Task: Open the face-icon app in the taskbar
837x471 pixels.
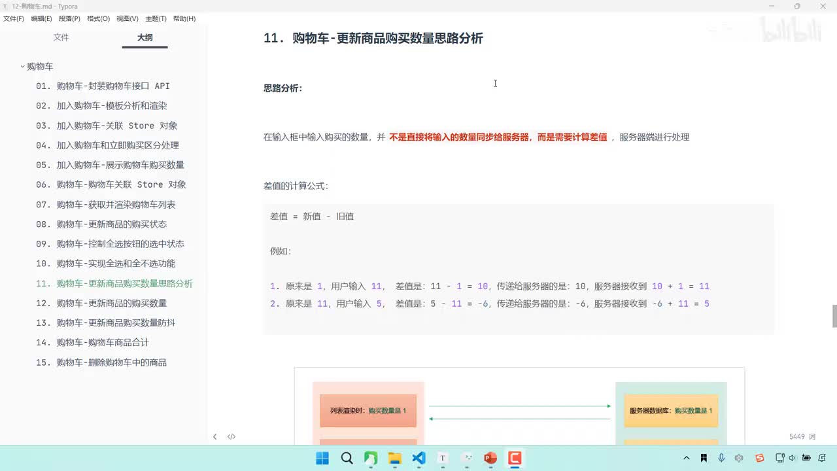Action: [x=467, y=458]
